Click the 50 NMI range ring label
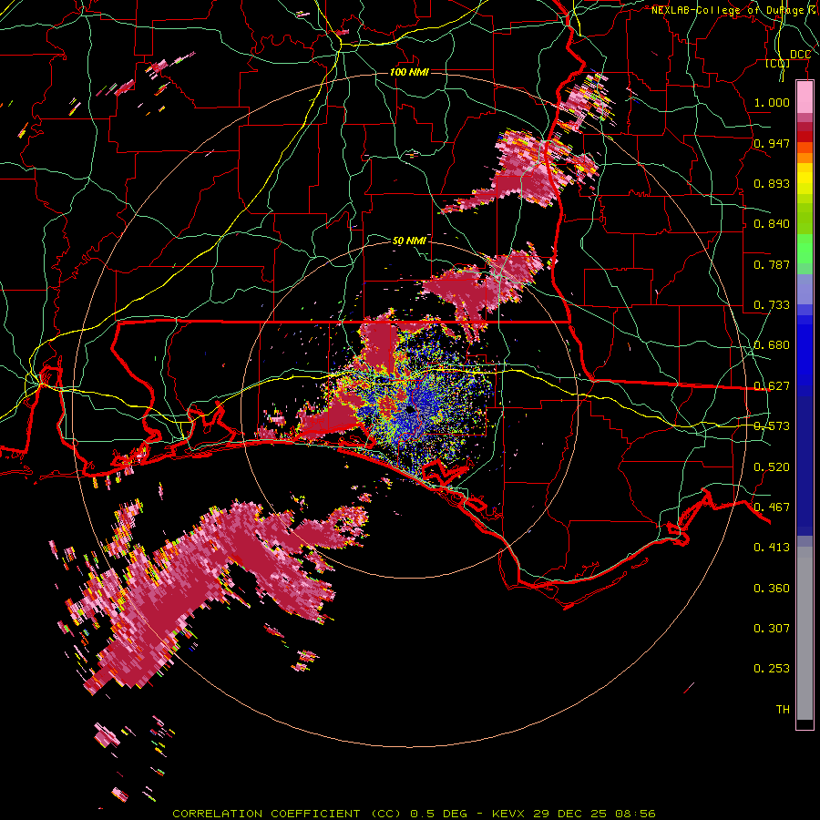 [409, 241]
